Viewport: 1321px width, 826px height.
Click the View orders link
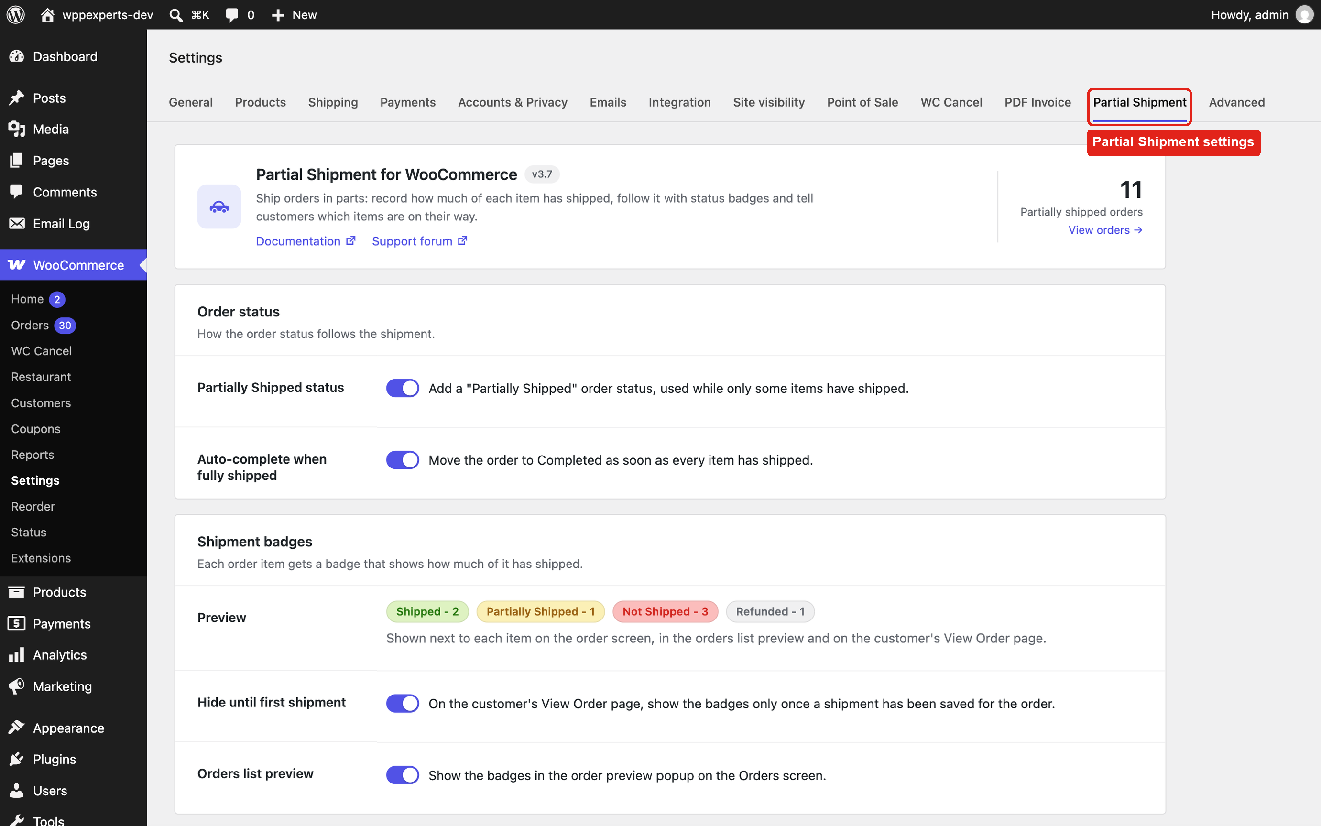click(x=1105, y=230)
